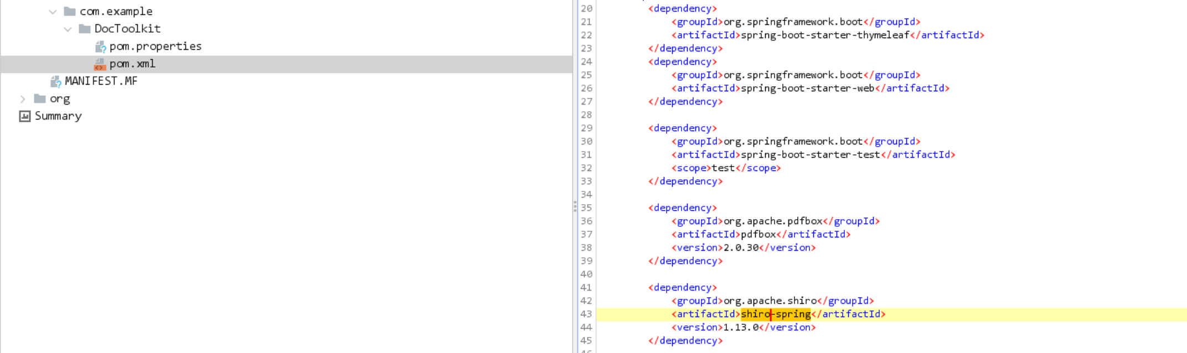Expand the org folder node
The height and width of the screenshot is (353, 1187).
[23, 99]
